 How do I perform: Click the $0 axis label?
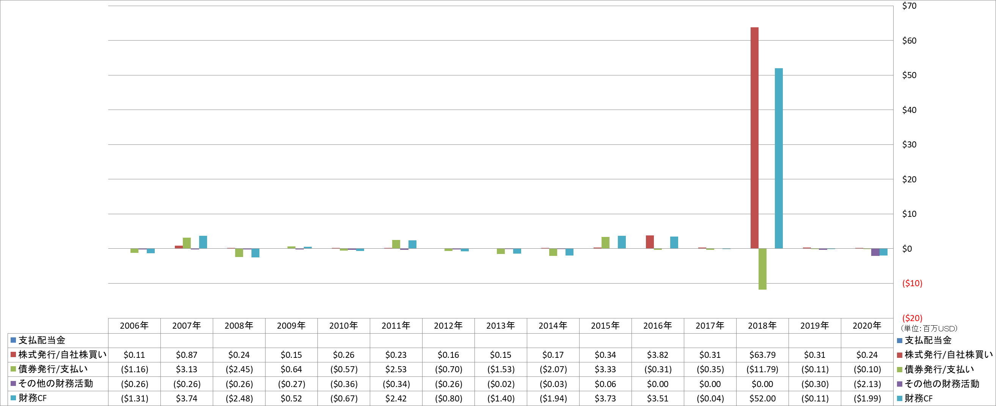pos(907,249)
